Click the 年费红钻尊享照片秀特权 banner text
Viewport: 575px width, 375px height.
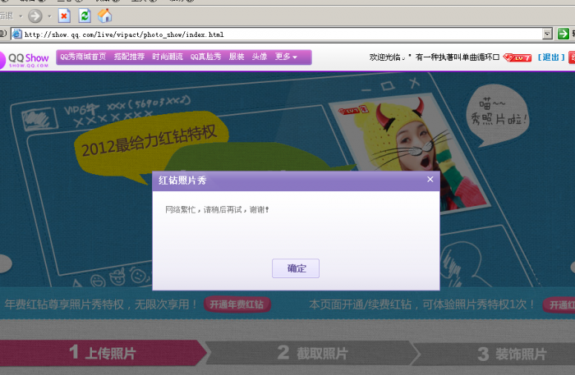coord(101,304)
